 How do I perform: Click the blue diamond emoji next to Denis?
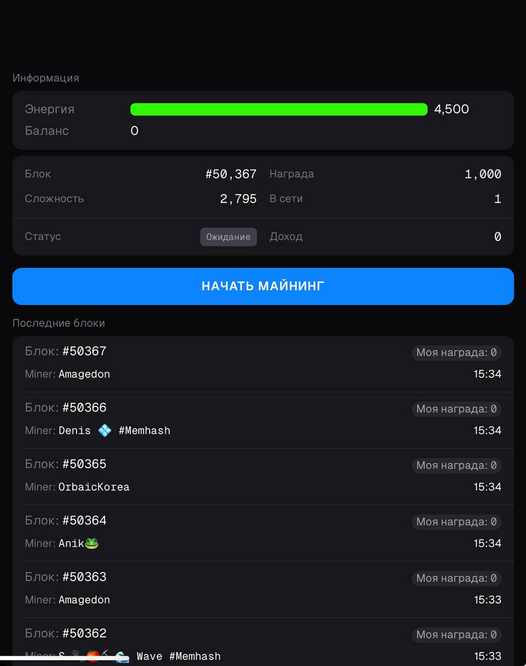pos(104,430)
